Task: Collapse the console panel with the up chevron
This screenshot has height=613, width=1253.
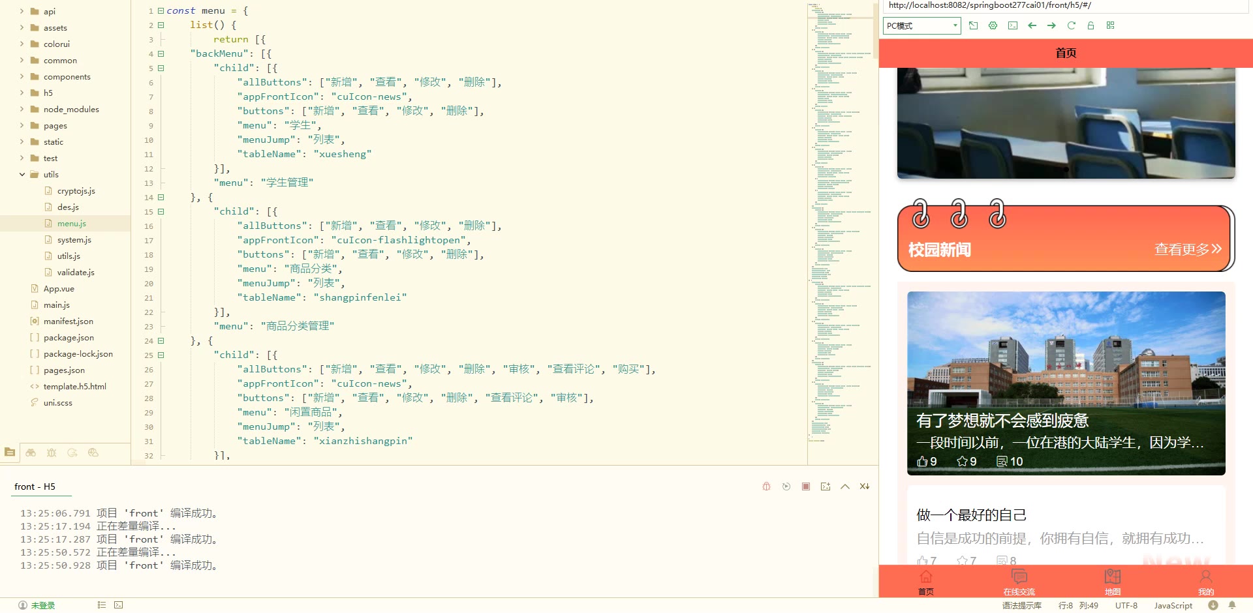Action: point(844,486)
